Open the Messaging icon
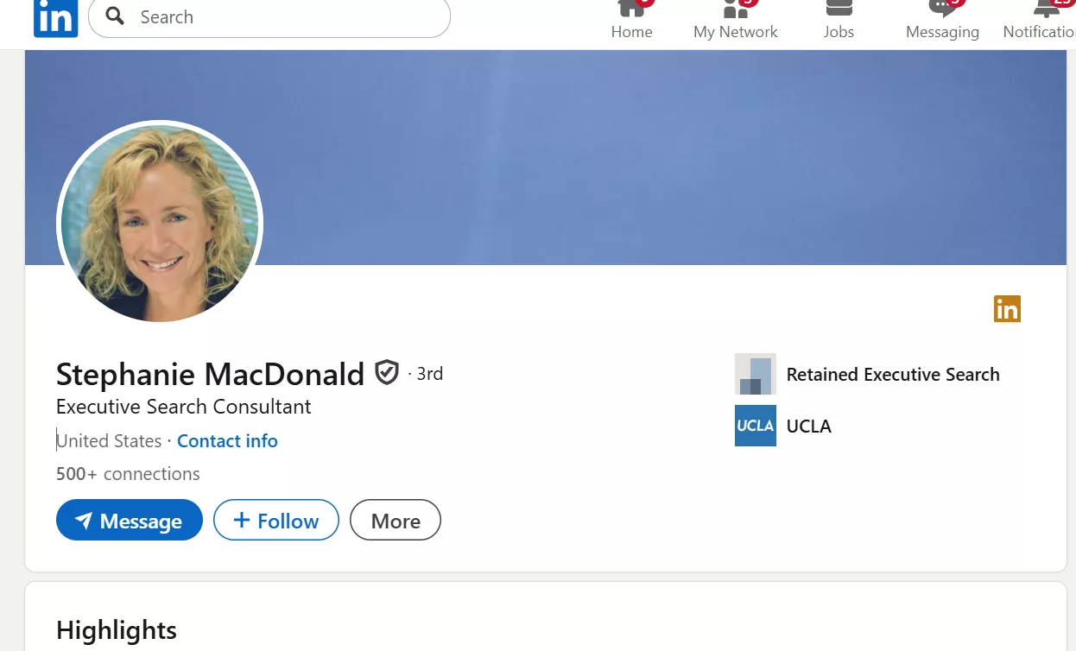The image size is (1076, 651). [x=941, y=9]
